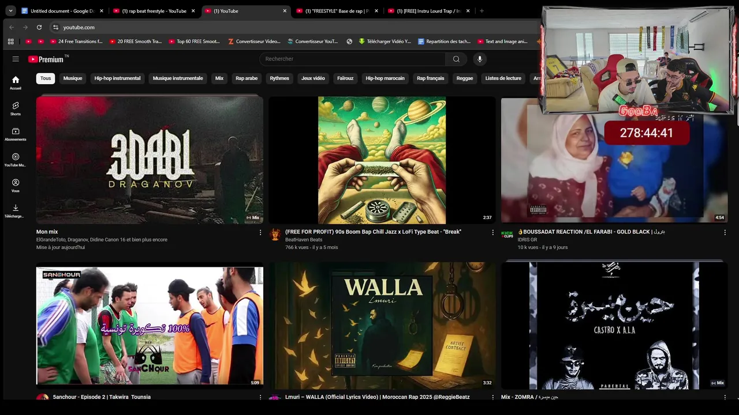Open 24 Free Transitions bookmark
This screenshot has width=739, height=415.
(x=76, y=41)
